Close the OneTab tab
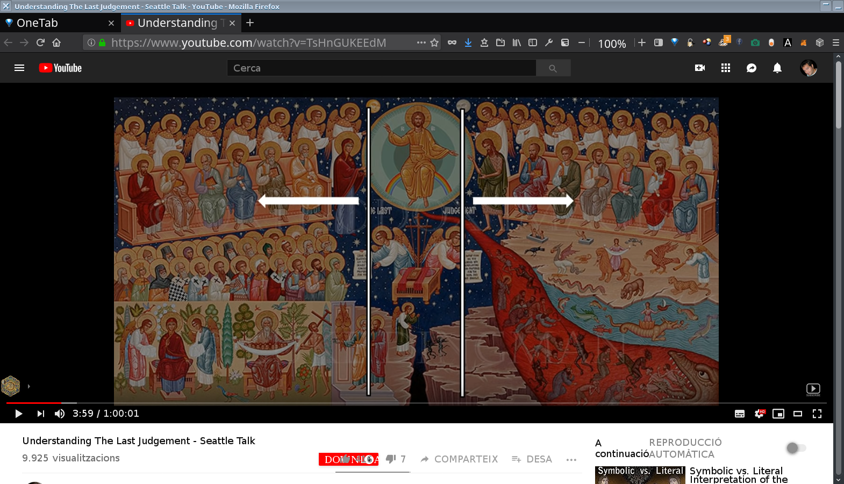This screenshot has height=484, width=844. (111, 23)
